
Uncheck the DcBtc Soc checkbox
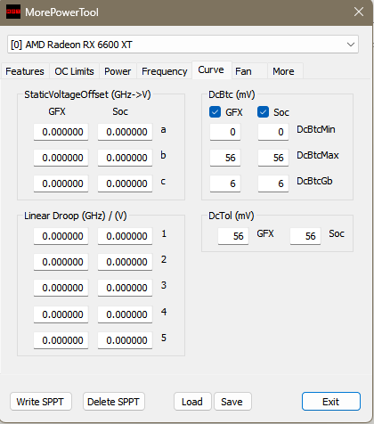click(x=263, y=112)
